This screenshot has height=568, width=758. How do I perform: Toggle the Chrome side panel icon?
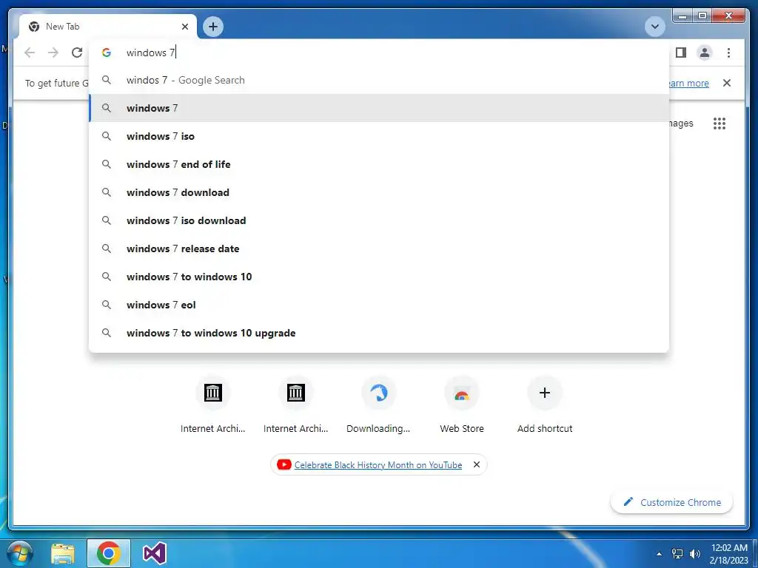[681, 53]
